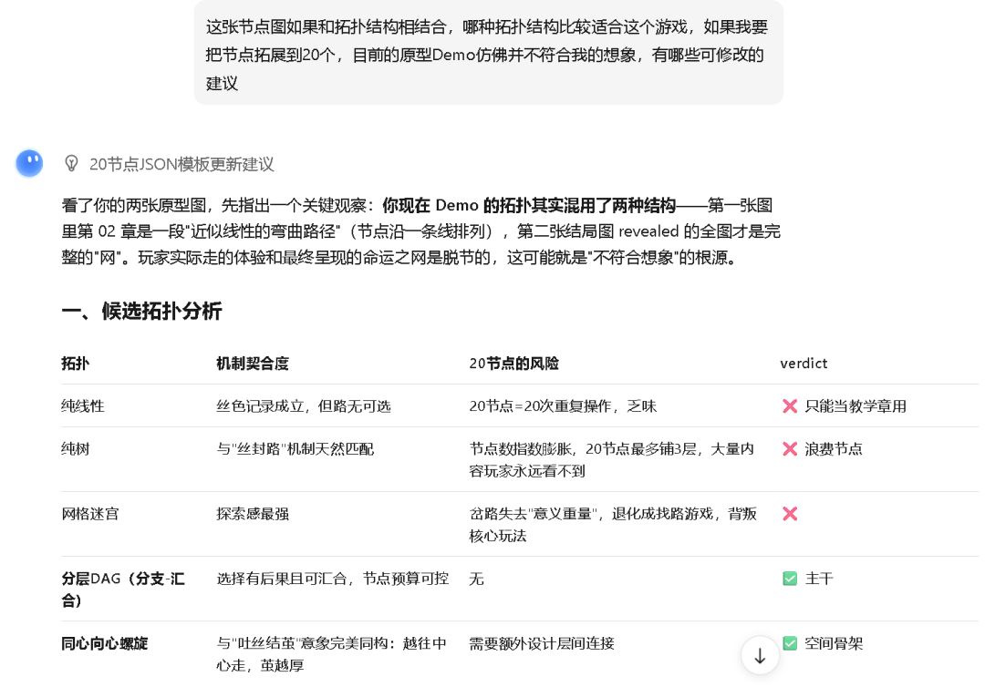Click the cell 探索感最强
Image resolution: width=985 pixels, height=687 pixels.
click(x=253, y=514)
